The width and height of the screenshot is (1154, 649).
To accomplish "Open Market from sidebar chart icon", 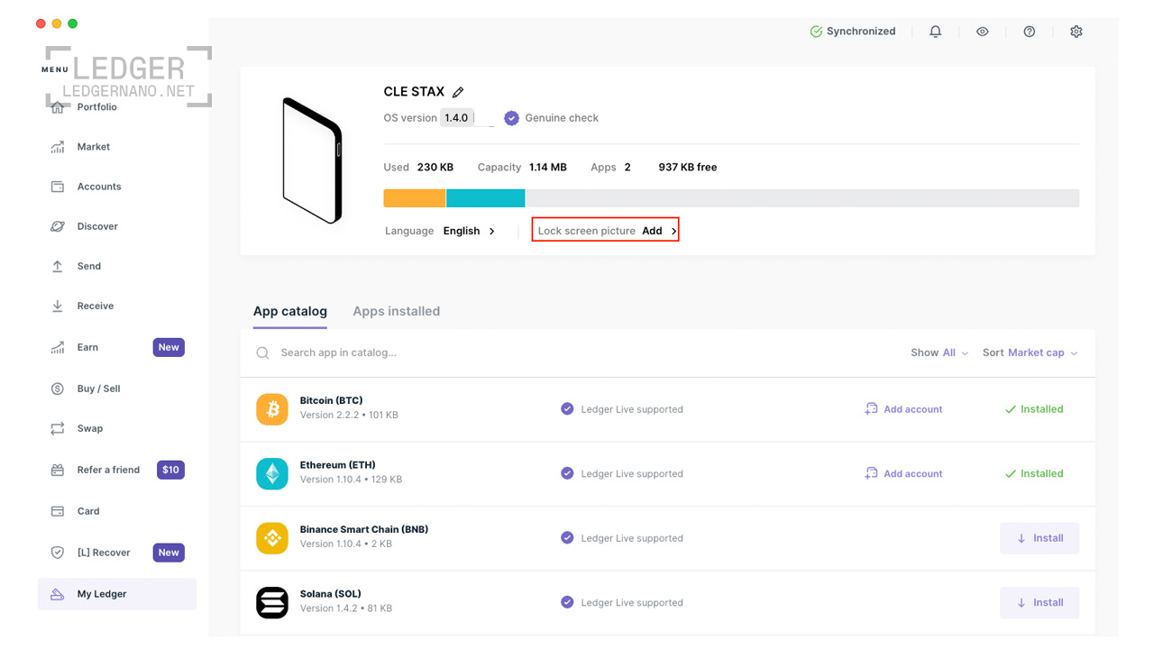I will pyautogui.click(x=58, y=147).
